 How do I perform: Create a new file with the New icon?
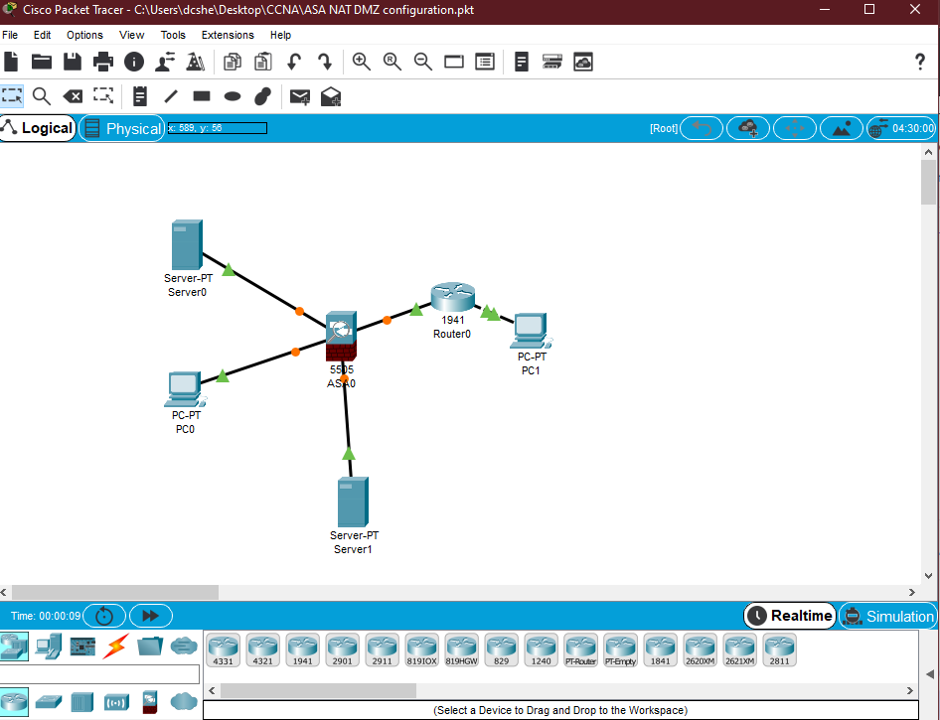[11, 62]
